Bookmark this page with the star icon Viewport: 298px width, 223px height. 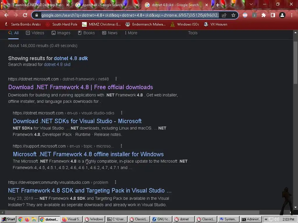coord(233,15)
